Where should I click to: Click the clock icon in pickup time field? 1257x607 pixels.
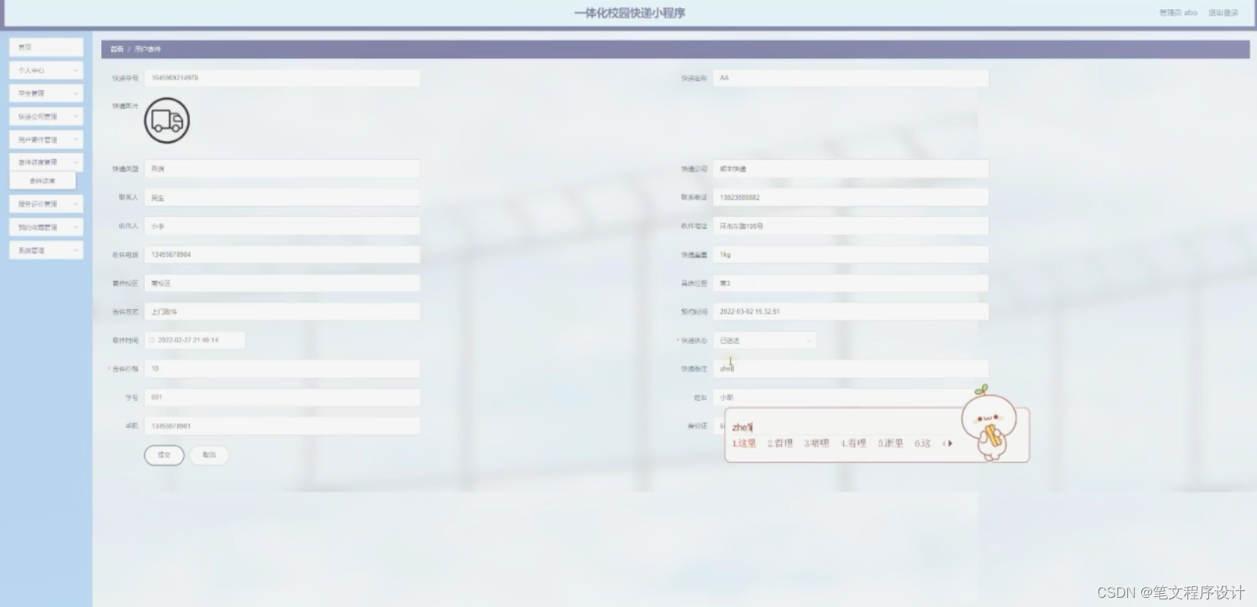[152, 340]
